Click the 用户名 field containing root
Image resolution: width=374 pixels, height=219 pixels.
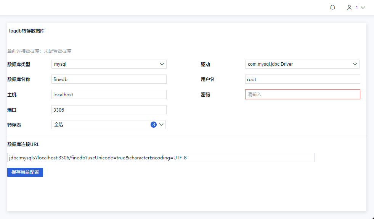click(x=302, y=79)
